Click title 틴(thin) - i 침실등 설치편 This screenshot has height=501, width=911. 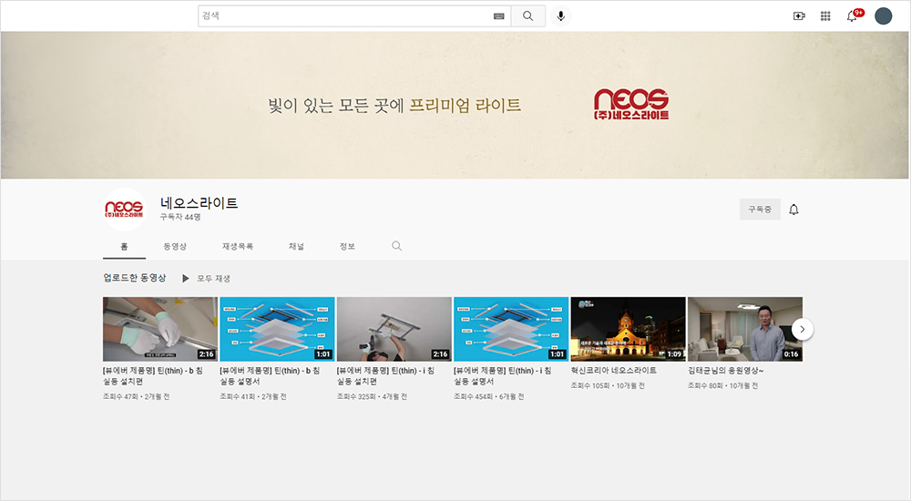point(385,376)
